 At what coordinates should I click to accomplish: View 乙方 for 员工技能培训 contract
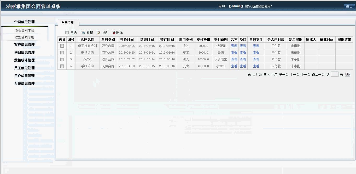coord(234,46)
